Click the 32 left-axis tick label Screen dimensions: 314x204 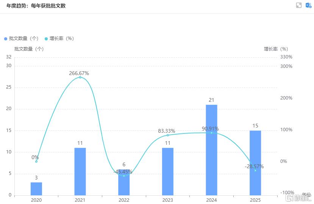click(9, 57)
